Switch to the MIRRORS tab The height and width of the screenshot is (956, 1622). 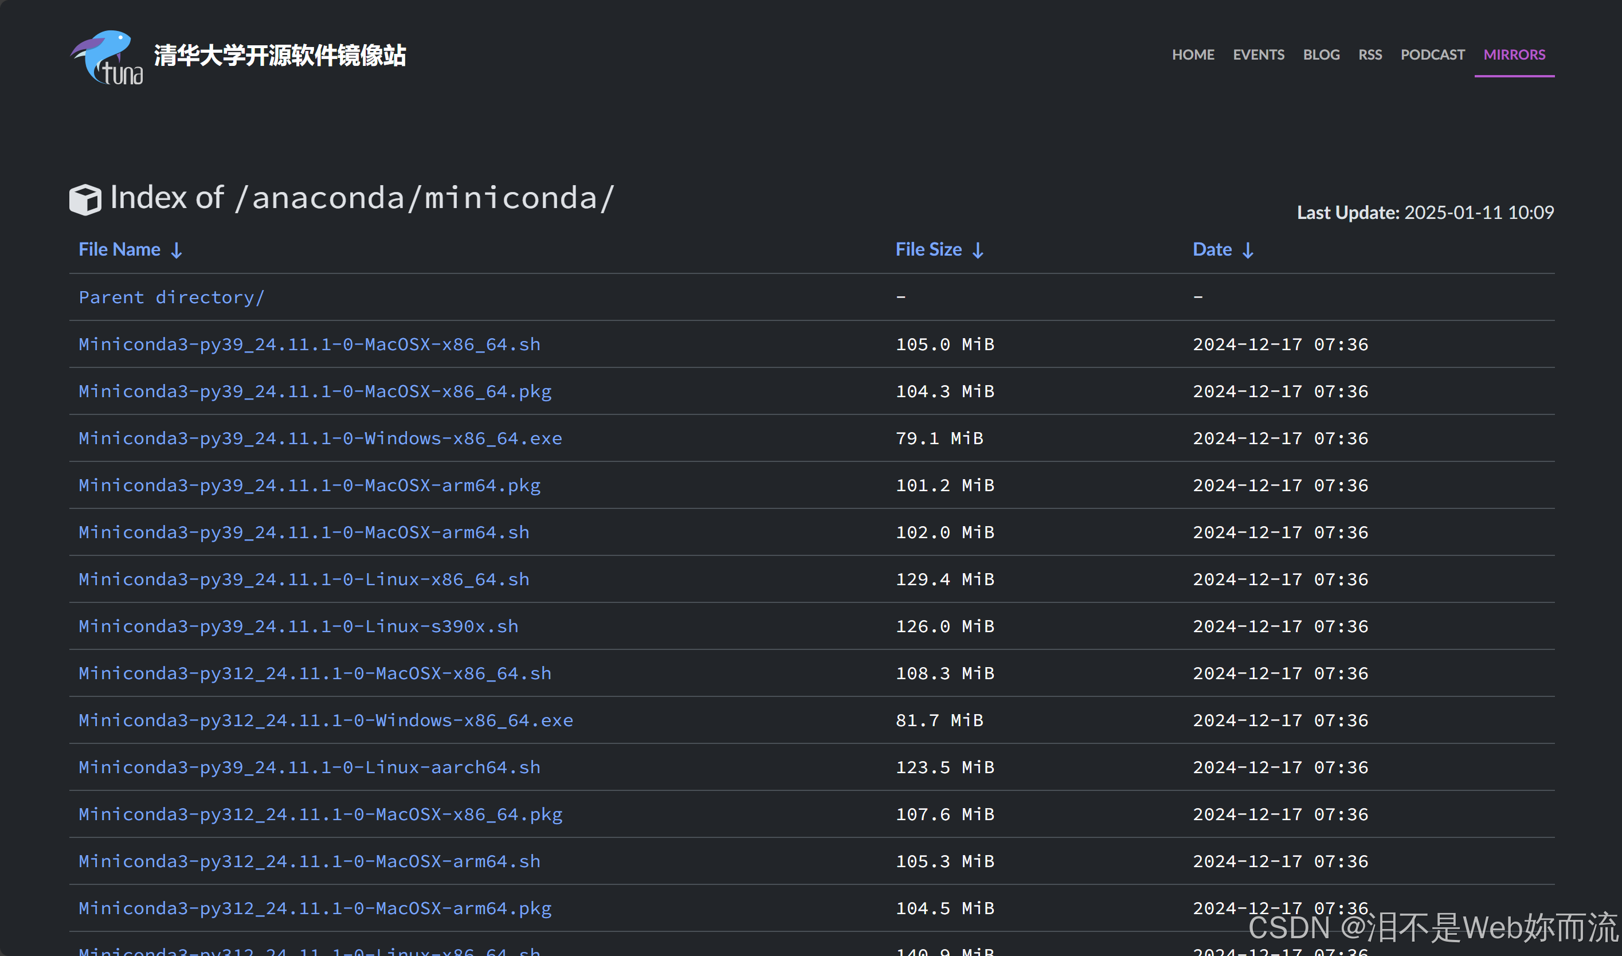(x=1514, y=55)
